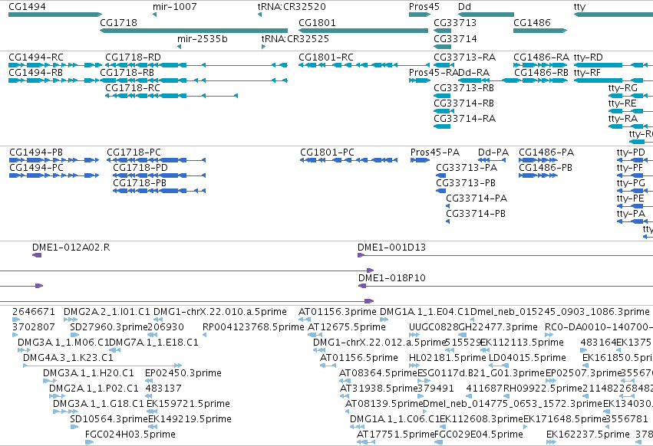Select the EP02450.3prime EST label

pos(183,372)
